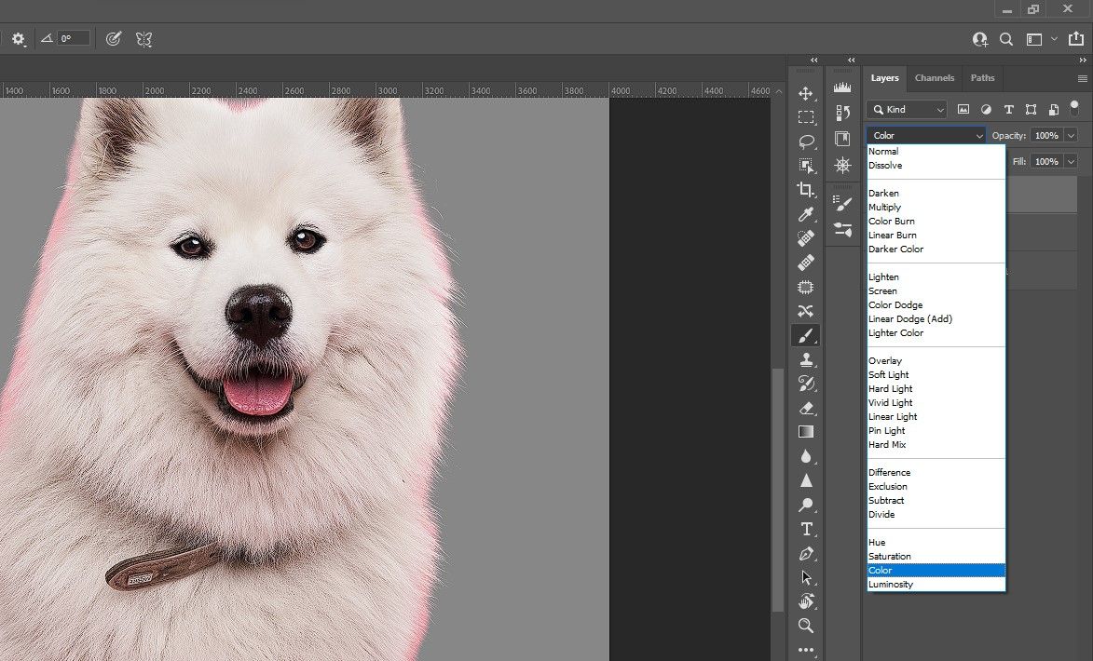
Task: Toggle layer filtering on/off switch
Action: pyautogui.click(x=1073, y=108)
